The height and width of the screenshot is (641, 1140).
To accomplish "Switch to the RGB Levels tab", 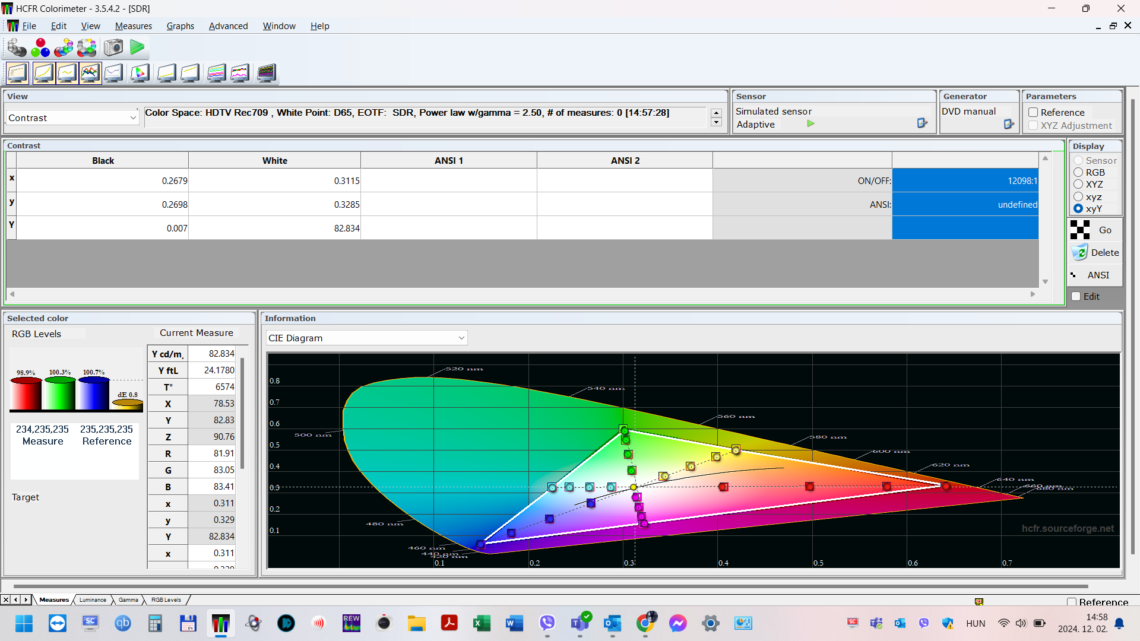I will tap(166, 599).
